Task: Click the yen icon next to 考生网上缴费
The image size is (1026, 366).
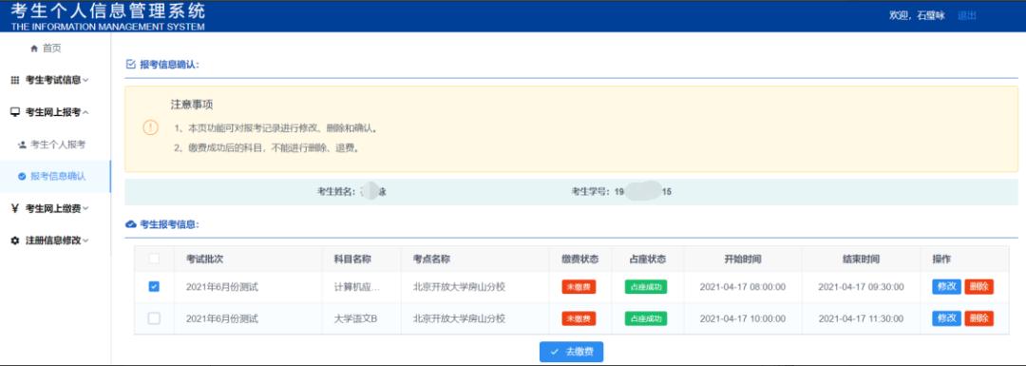Action: pyautogui.click(x=15, y=208)
